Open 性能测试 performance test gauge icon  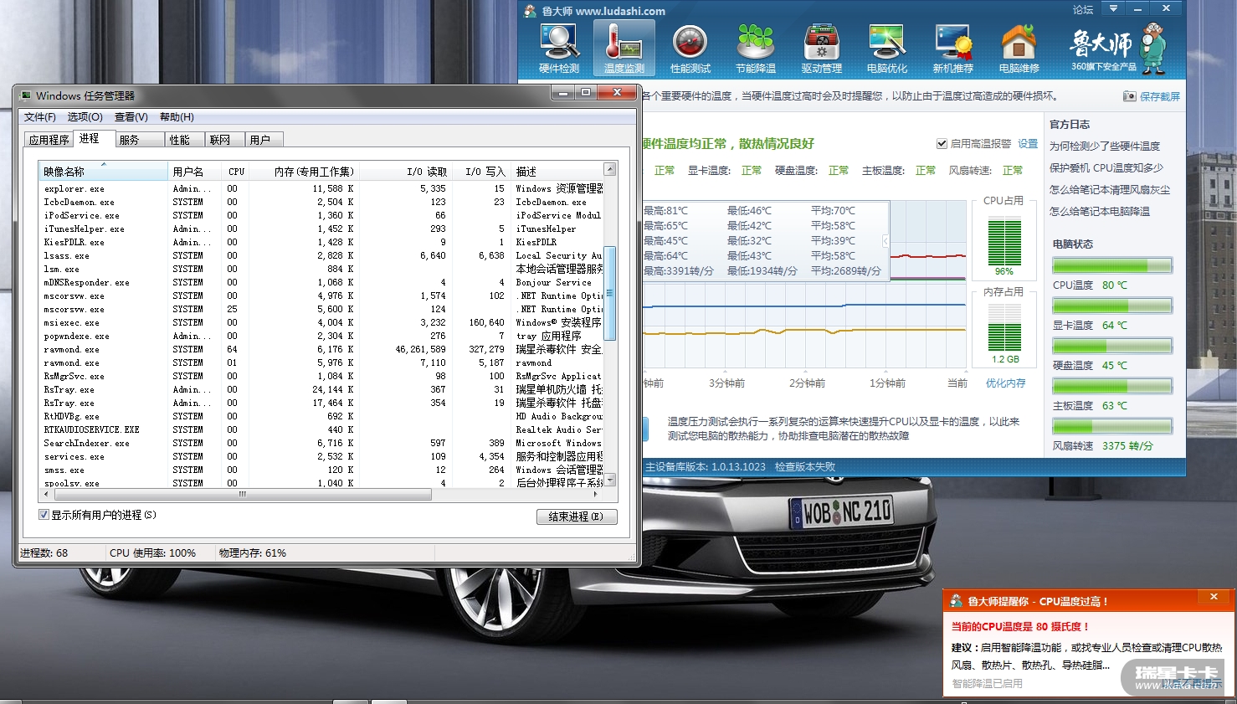690,48
